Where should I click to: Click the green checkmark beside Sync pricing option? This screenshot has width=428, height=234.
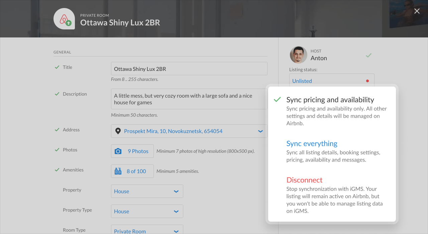[x=277, y=99]
